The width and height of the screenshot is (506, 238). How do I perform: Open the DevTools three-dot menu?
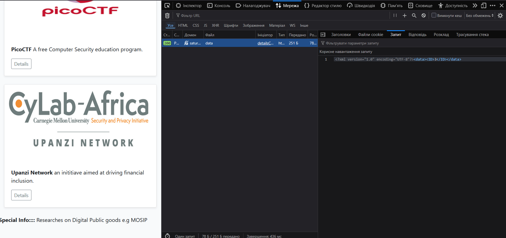coord(493,5)
